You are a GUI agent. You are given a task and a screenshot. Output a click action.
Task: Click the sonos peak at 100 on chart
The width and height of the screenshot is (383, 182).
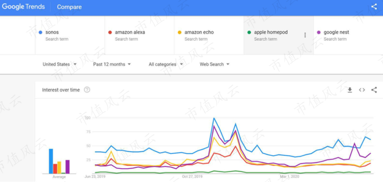point(214,118)
